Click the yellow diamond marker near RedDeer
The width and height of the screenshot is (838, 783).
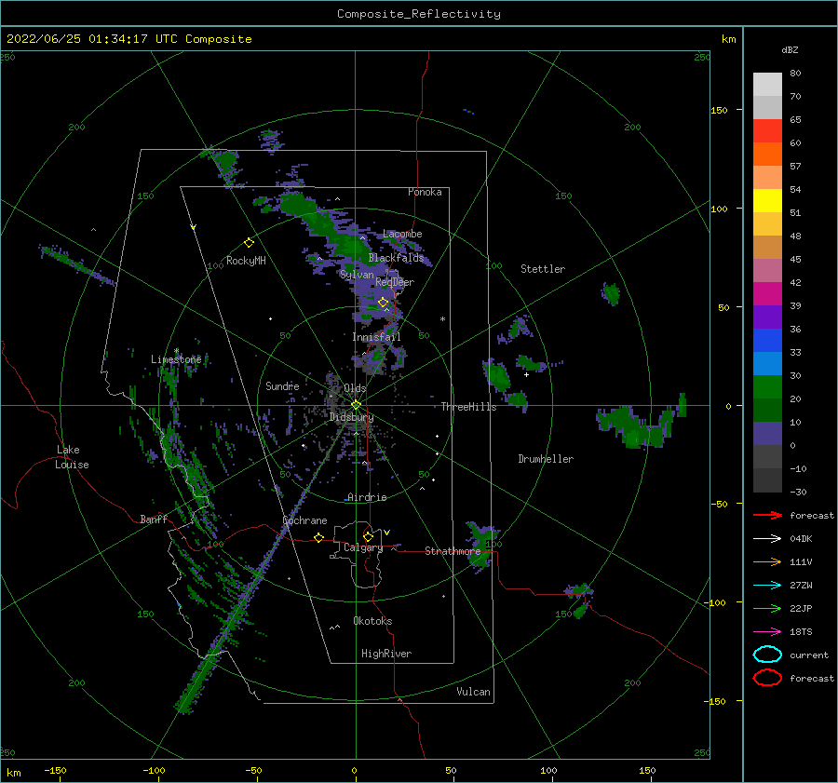383,303
